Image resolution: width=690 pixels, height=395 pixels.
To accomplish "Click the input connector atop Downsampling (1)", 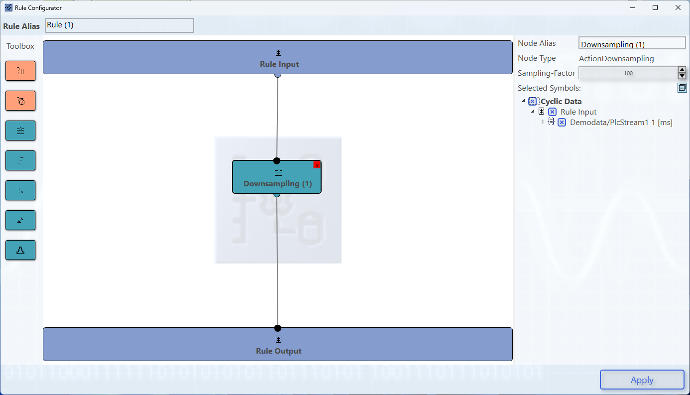I will coord(277,160).
